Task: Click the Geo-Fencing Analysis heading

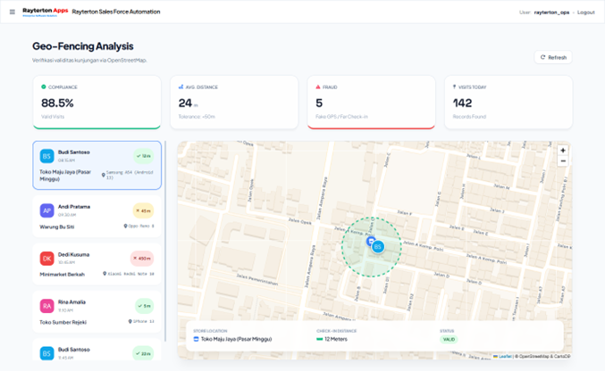Action: pyautogui.click(x=83, y=46)
